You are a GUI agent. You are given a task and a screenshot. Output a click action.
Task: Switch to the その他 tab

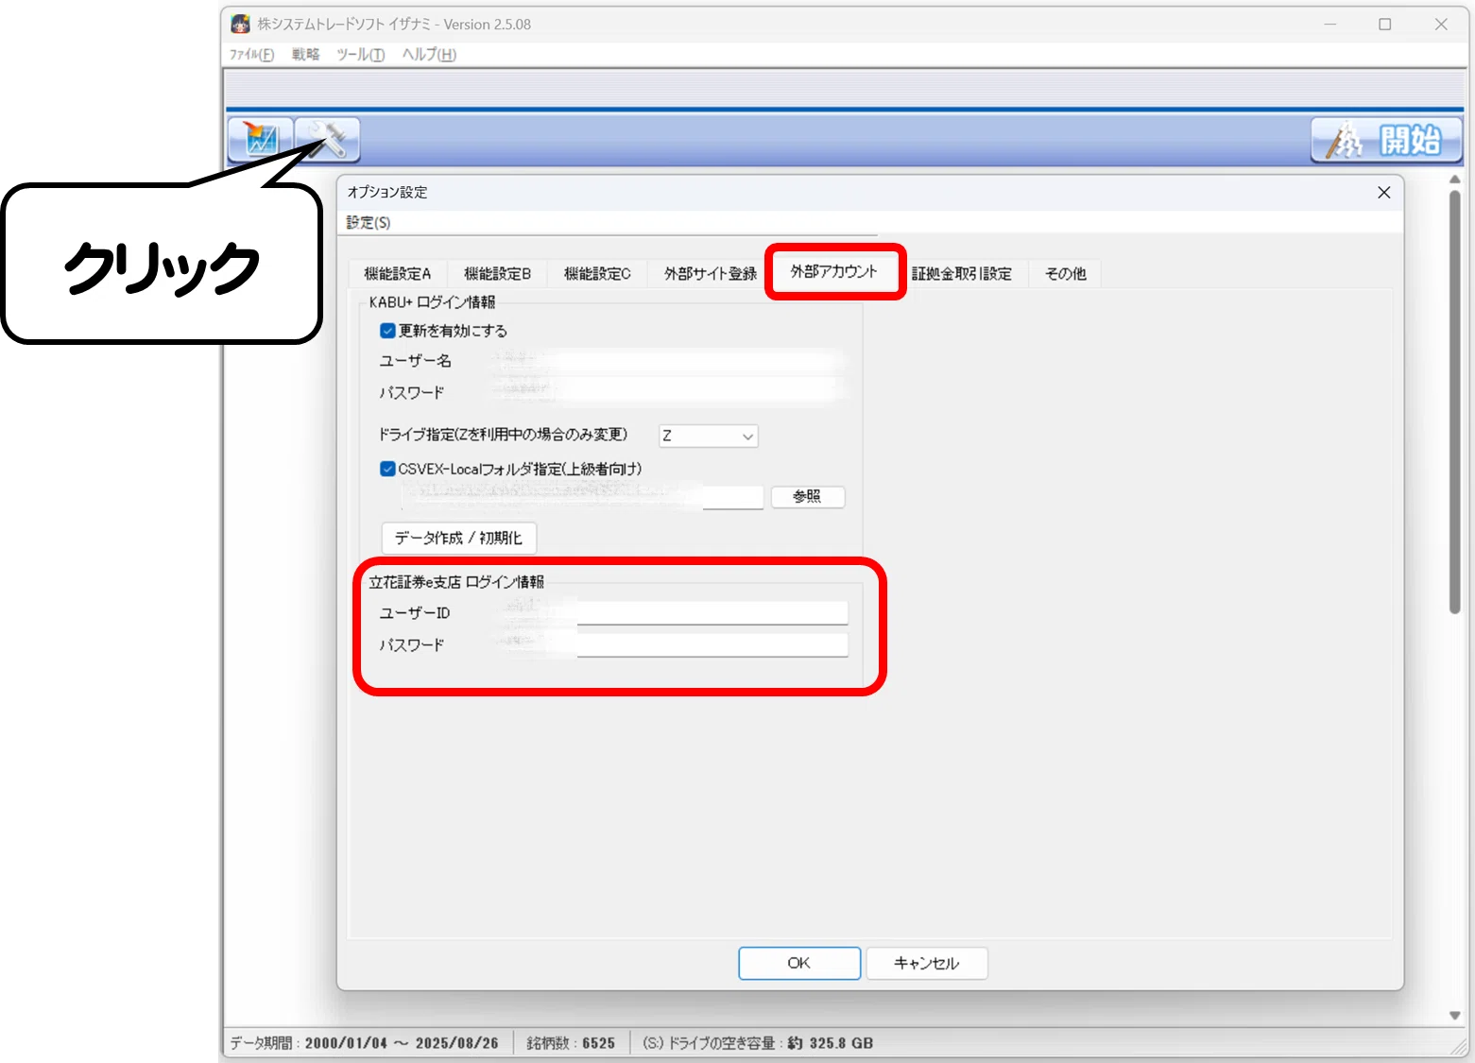(x=1066, y=274)
